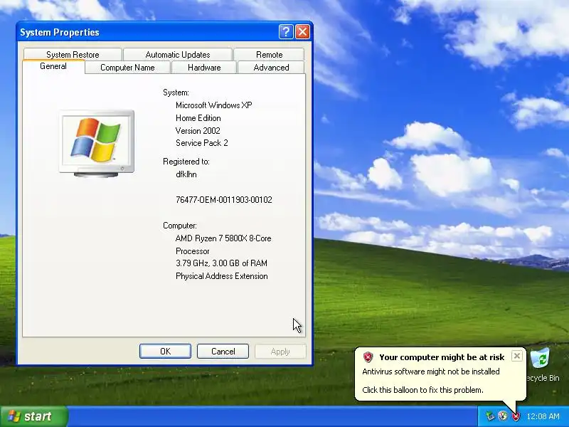
Task: Click the Windows XP logo monitor image
Action: pos(97,143)
